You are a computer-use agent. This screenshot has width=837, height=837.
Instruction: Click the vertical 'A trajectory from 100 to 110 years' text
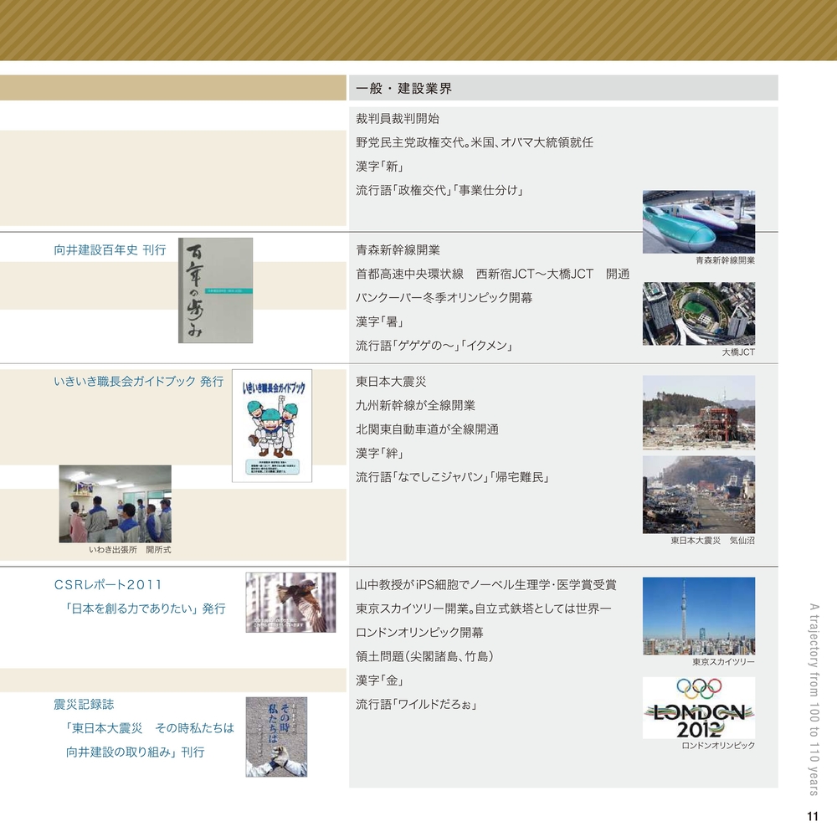click(x=813, y=699)
